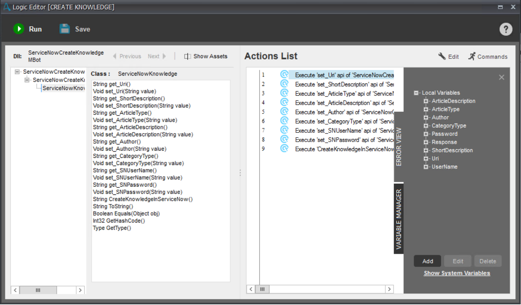This screenshot has width=521, height=305.
Task: Click the Save floppy disk icon
Action: coord(65,29)
